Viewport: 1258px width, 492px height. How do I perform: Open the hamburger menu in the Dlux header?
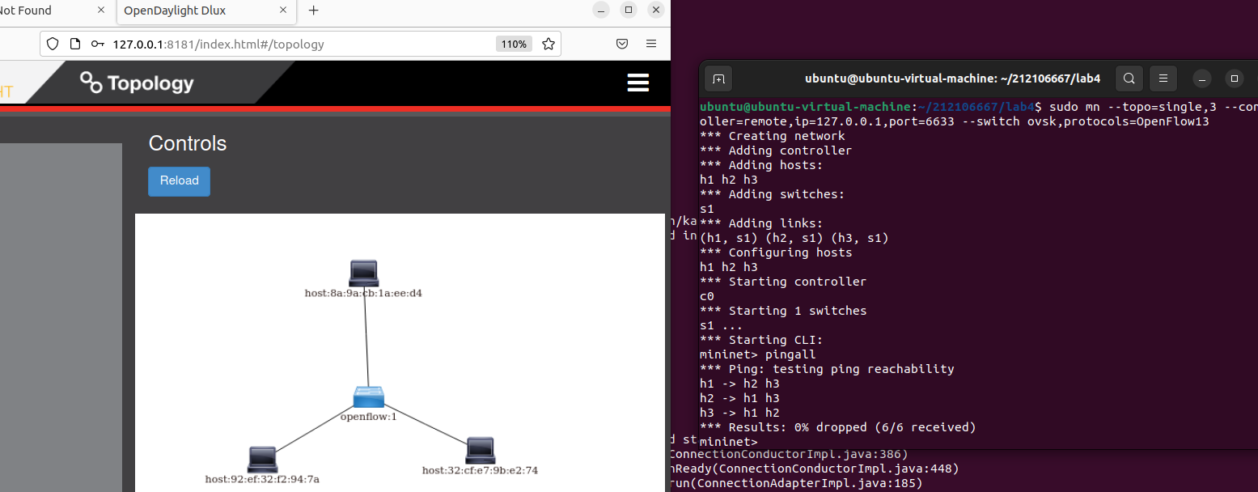tap(637, 83)
